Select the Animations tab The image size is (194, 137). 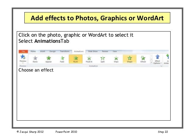click(x=79, y=52)
